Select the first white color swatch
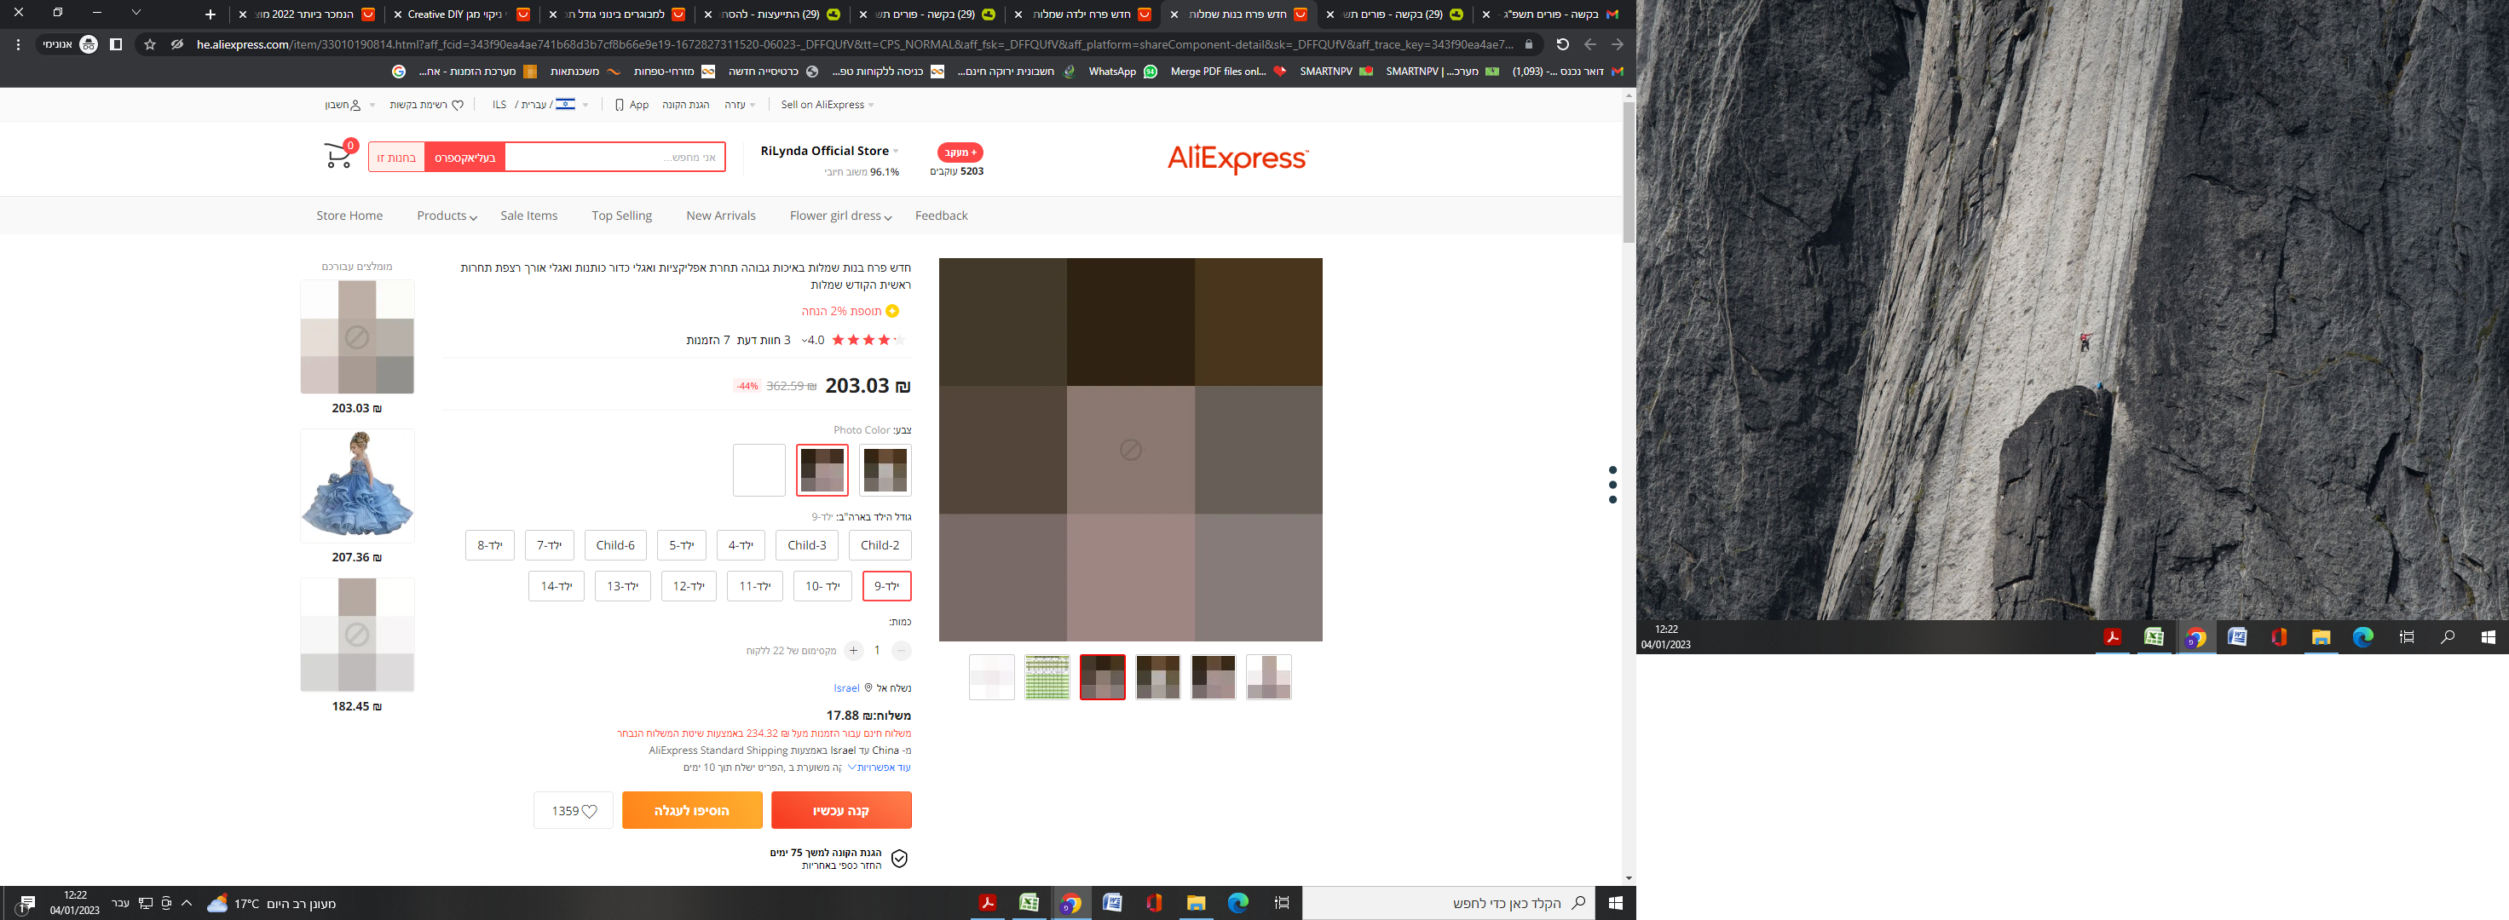This screenshot has width=2509, height=920. 758,470
